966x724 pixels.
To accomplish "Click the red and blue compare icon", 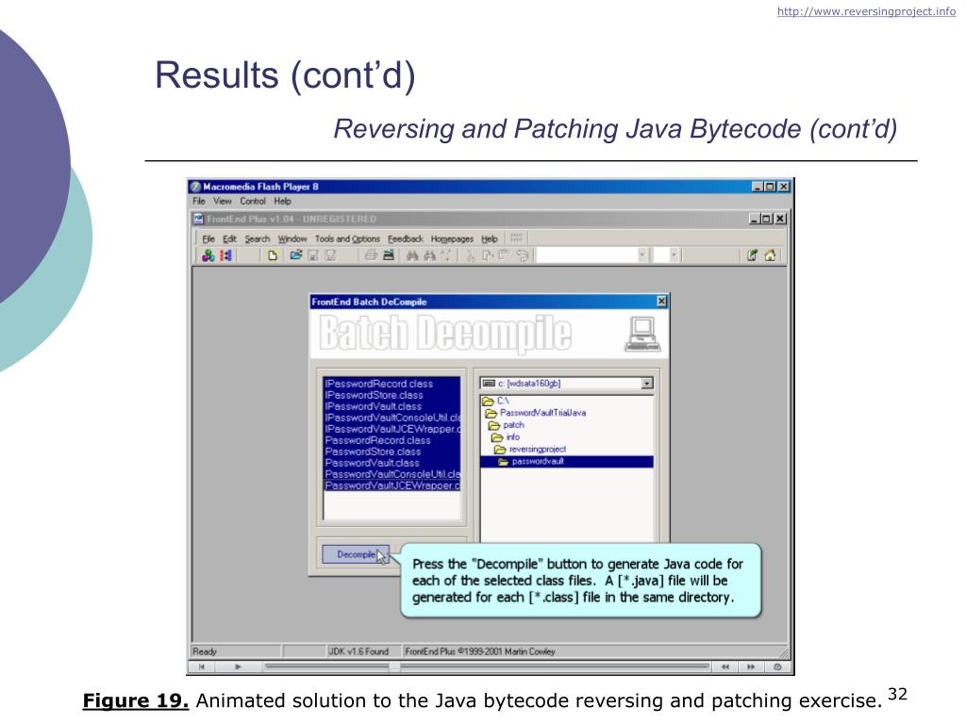I will pyautogui.click(x=226, y=255).
